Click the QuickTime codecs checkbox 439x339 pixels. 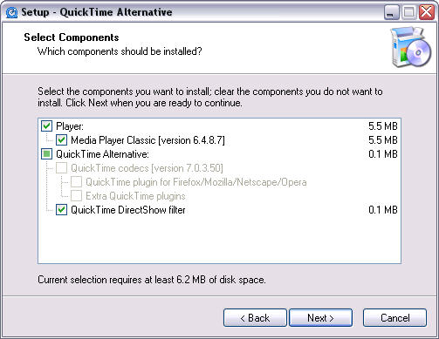pyautogui.click(x=61, y=168)
